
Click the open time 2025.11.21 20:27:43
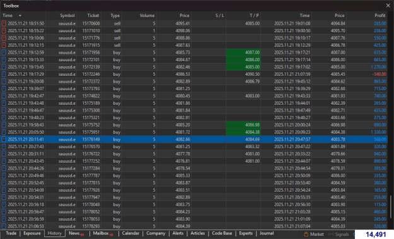(x=26, y=146)
